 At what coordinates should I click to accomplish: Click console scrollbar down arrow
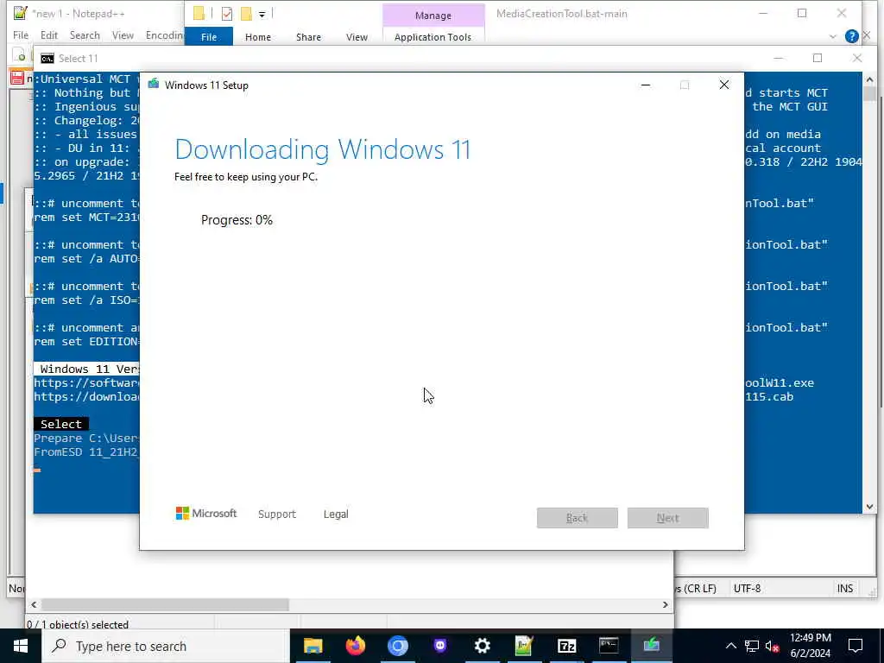[869, 506]
